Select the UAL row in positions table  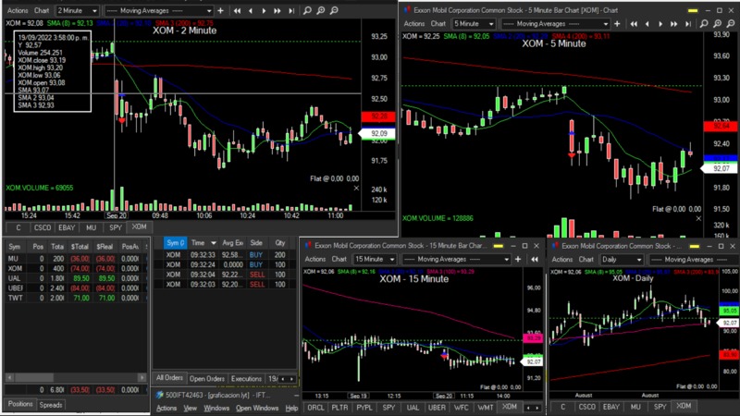(x=16, y=277)
